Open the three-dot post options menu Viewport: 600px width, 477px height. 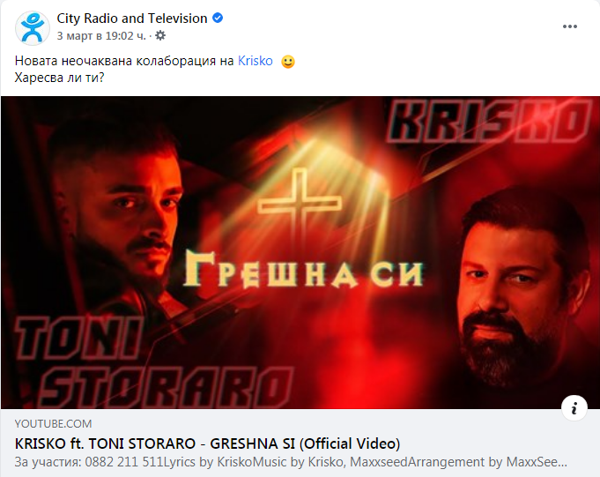[x=569, y=26]
